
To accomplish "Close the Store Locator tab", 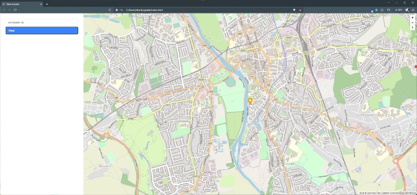I will pos(41,4).
